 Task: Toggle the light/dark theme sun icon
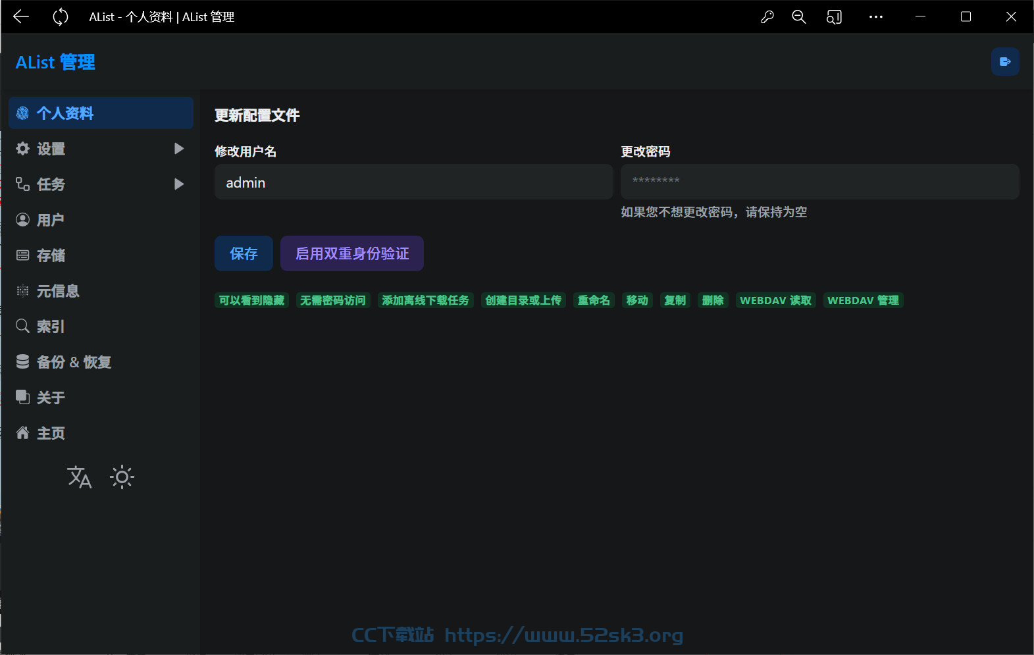coord(122,477)
